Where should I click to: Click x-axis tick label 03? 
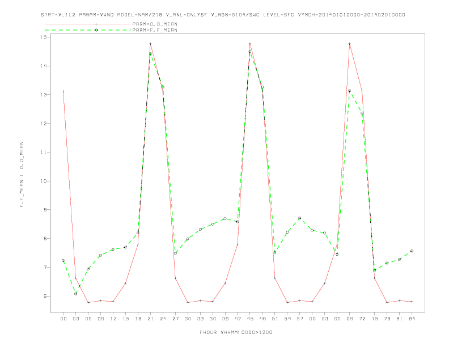pos(75,319)
